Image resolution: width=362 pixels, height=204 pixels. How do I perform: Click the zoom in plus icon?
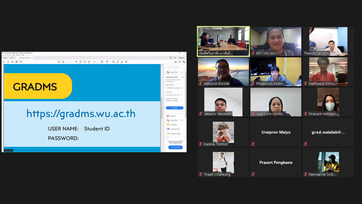(x=89, y=62)
